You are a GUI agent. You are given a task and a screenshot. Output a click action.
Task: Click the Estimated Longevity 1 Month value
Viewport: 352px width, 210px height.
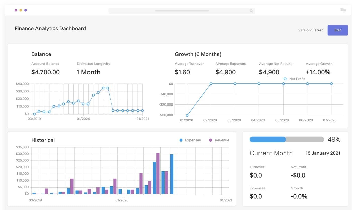pyautogui.click(x=88, y=72)
